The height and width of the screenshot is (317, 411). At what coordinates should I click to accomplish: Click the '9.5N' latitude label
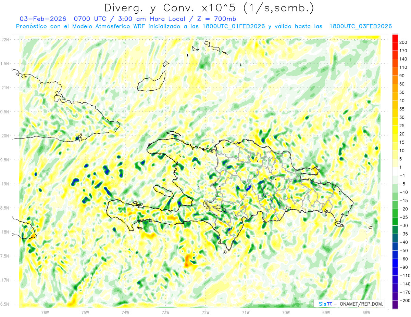point(5,160)
